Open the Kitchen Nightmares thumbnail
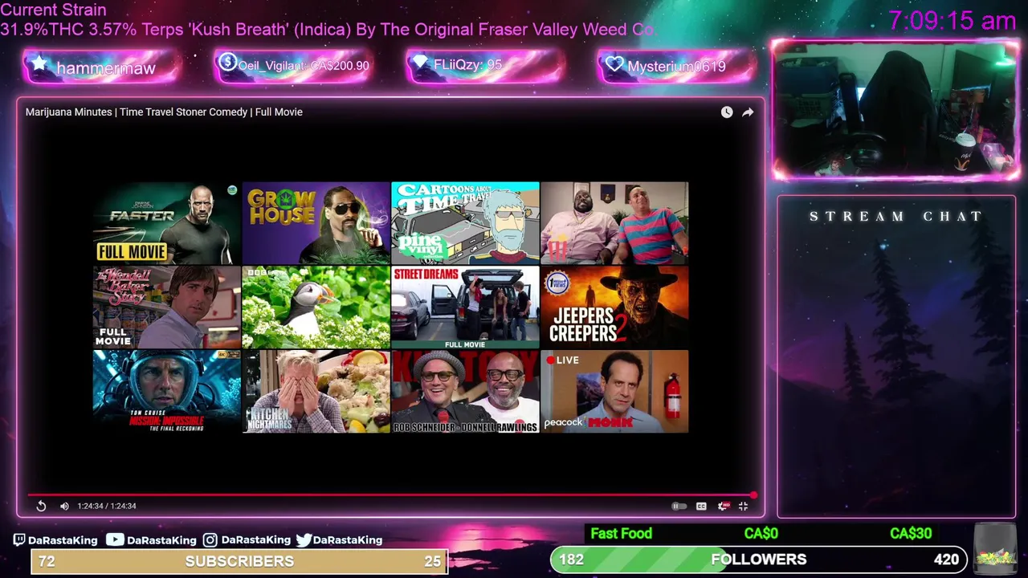The width and height of the screenshot is (1028, 578). (316, 392)
